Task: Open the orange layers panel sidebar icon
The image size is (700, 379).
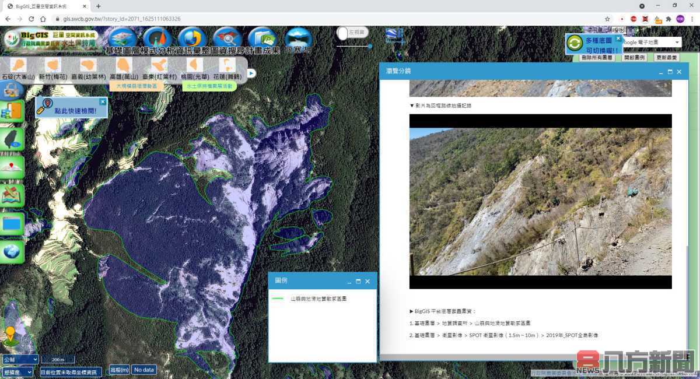Action: pos(12,111)
